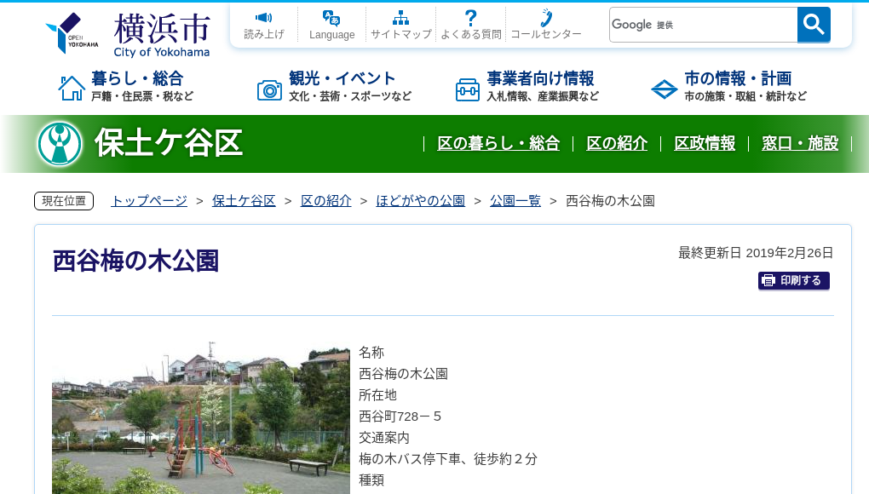Open the サイトマップ icon
Screen dimensions: 869x494
click(x=400, y=16)
